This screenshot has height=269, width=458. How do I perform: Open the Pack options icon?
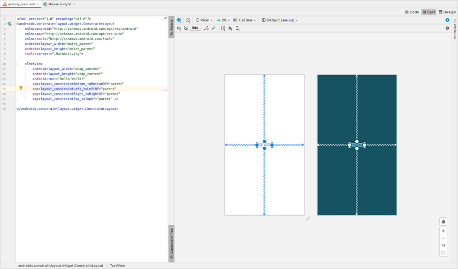tap(223, 28)
